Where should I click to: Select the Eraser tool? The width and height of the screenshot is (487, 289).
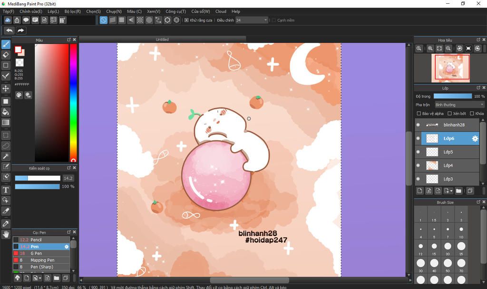(6, 55)
